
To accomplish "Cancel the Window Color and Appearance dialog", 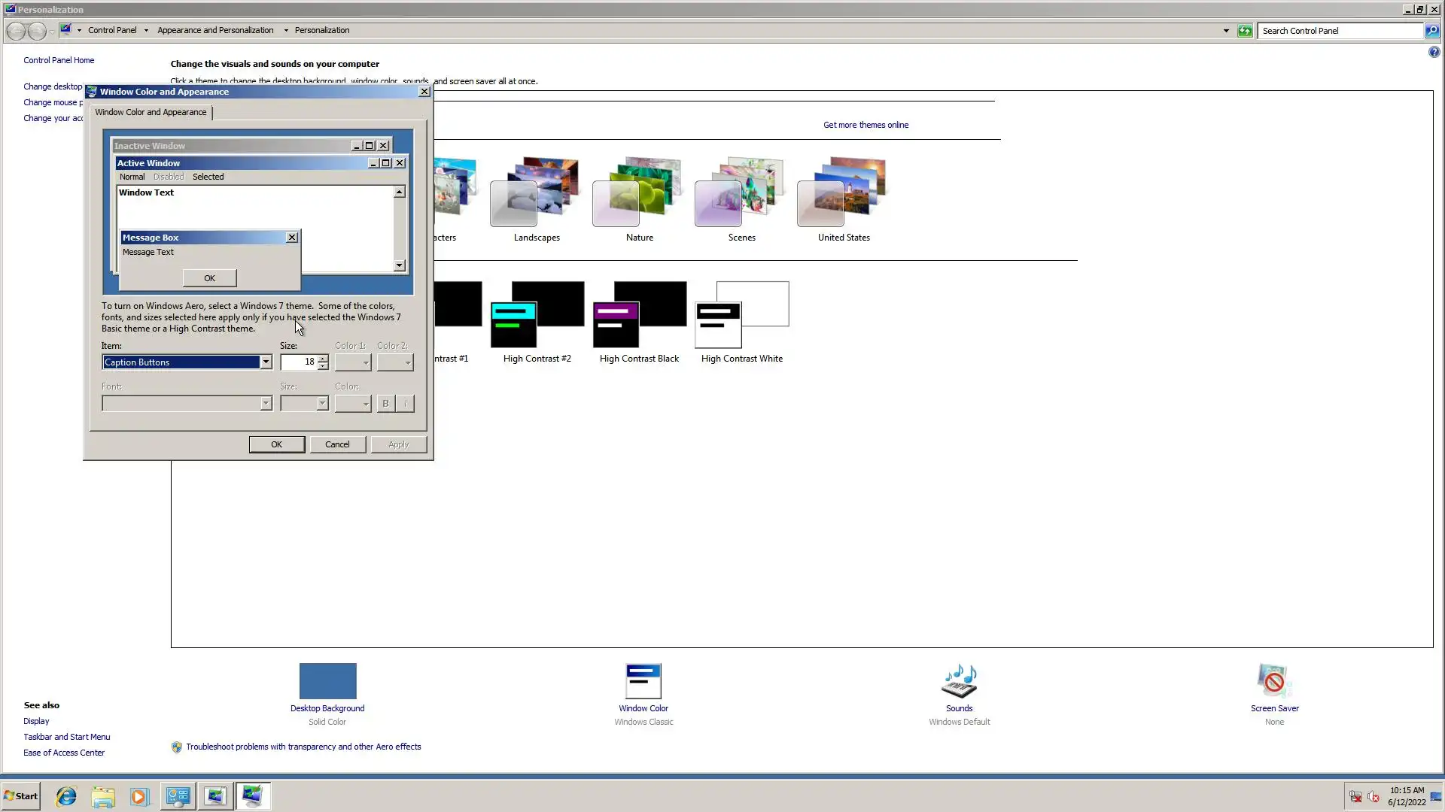I will pyautogui.click(x=337, y=444).
